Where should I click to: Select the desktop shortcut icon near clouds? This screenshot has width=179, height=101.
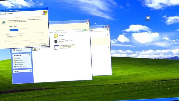(x=148, y=17)
